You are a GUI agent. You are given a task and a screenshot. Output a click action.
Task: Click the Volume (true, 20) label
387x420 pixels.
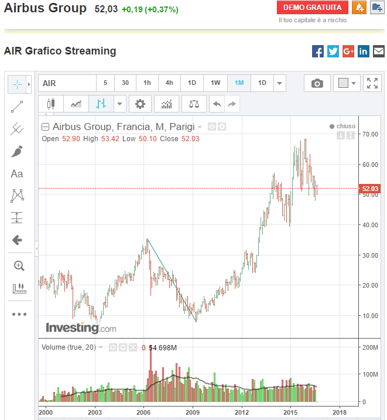pos(69,347)
